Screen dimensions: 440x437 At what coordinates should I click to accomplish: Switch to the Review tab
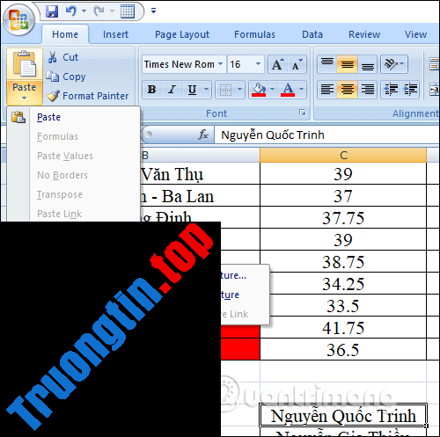click(x=364, y=34)
